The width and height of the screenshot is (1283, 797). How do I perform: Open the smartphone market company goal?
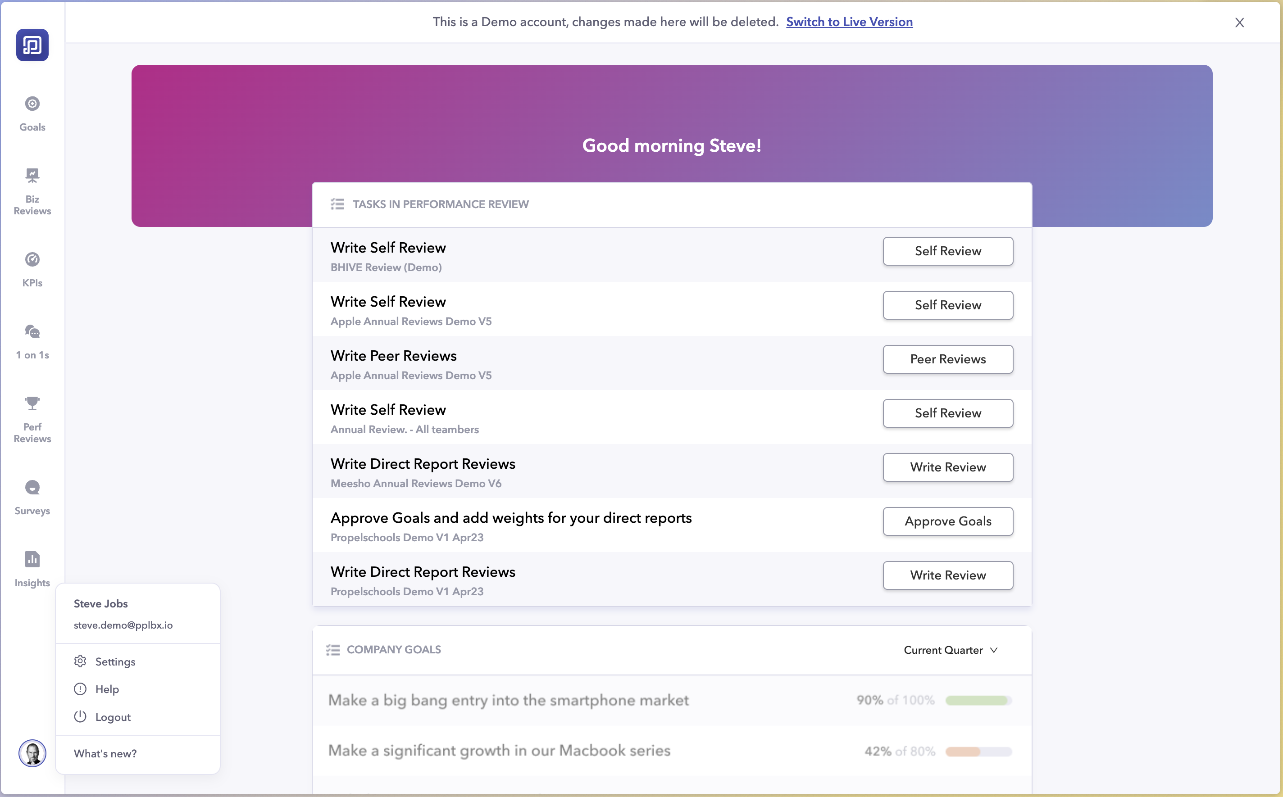508,700
